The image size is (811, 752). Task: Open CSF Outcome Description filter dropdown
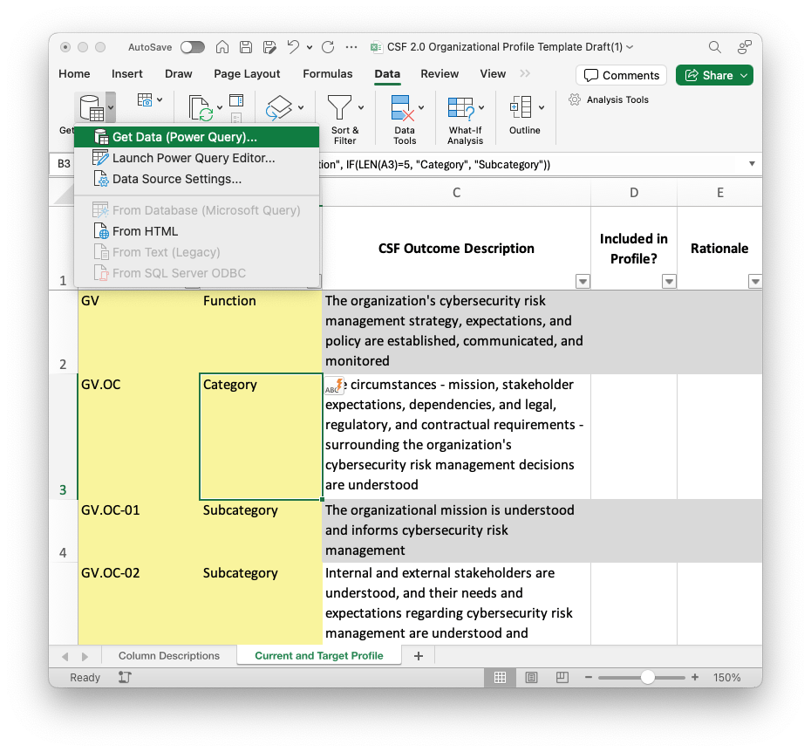point(583,281)
